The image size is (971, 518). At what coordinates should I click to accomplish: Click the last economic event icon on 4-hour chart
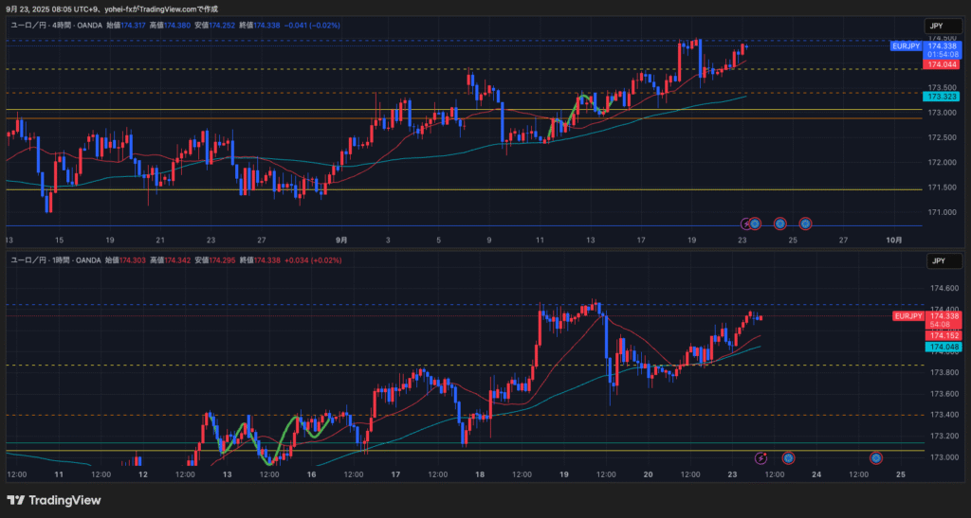(805, 223)
